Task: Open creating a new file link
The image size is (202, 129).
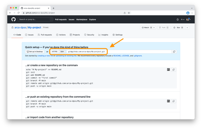Action: [x=45, y=56]
